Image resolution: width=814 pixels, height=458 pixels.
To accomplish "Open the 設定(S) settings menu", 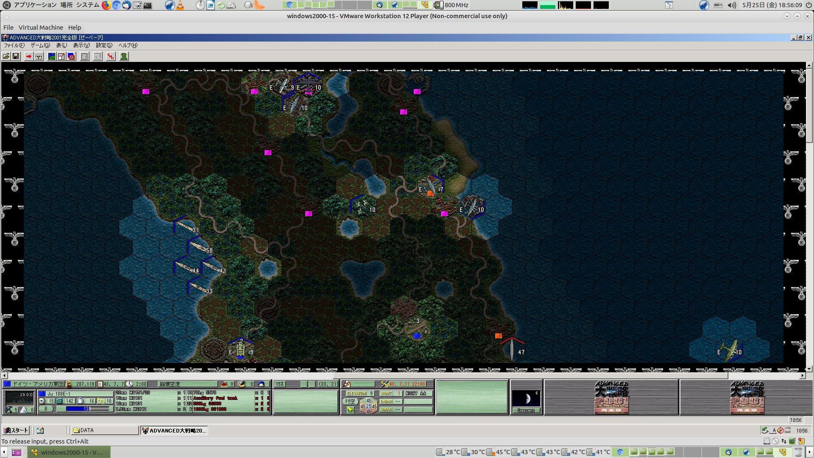I will 104,45.
